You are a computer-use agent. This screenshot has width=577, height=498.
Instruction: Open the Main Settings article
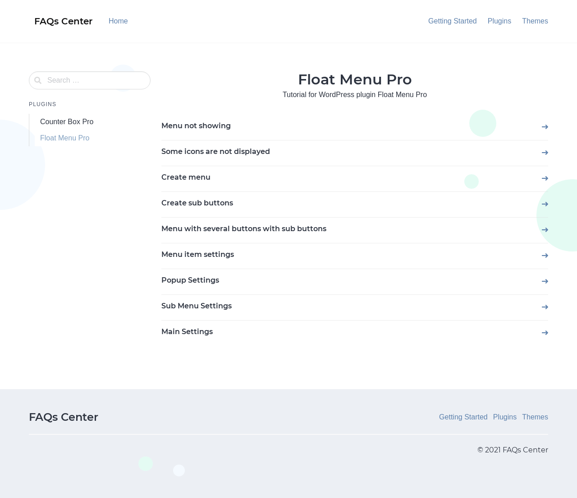187,332
